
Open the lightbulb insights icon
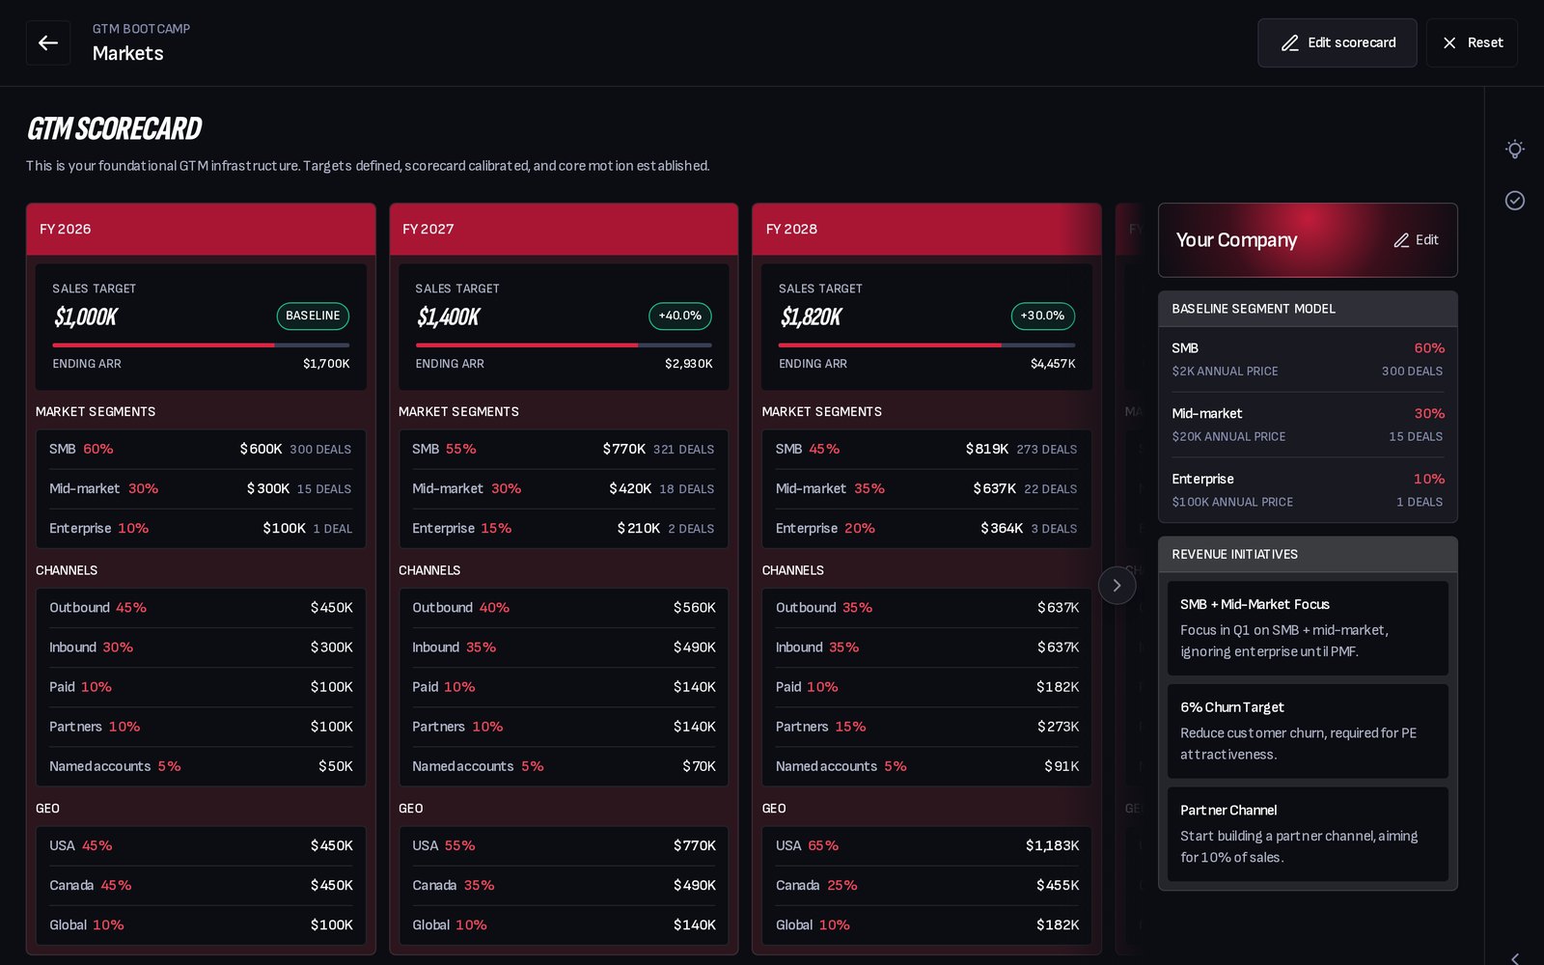(1514, 149)
